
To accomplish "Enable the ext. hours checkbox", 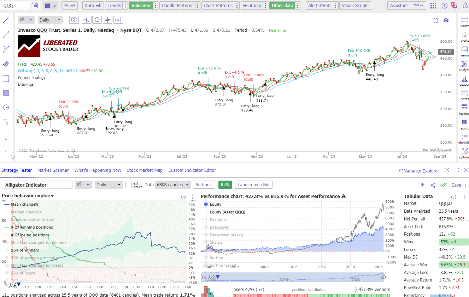I will click(x=129, y=184).
